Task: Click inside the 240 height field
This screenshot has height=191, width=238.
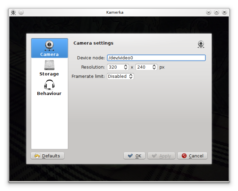Action: coord(144,67)
